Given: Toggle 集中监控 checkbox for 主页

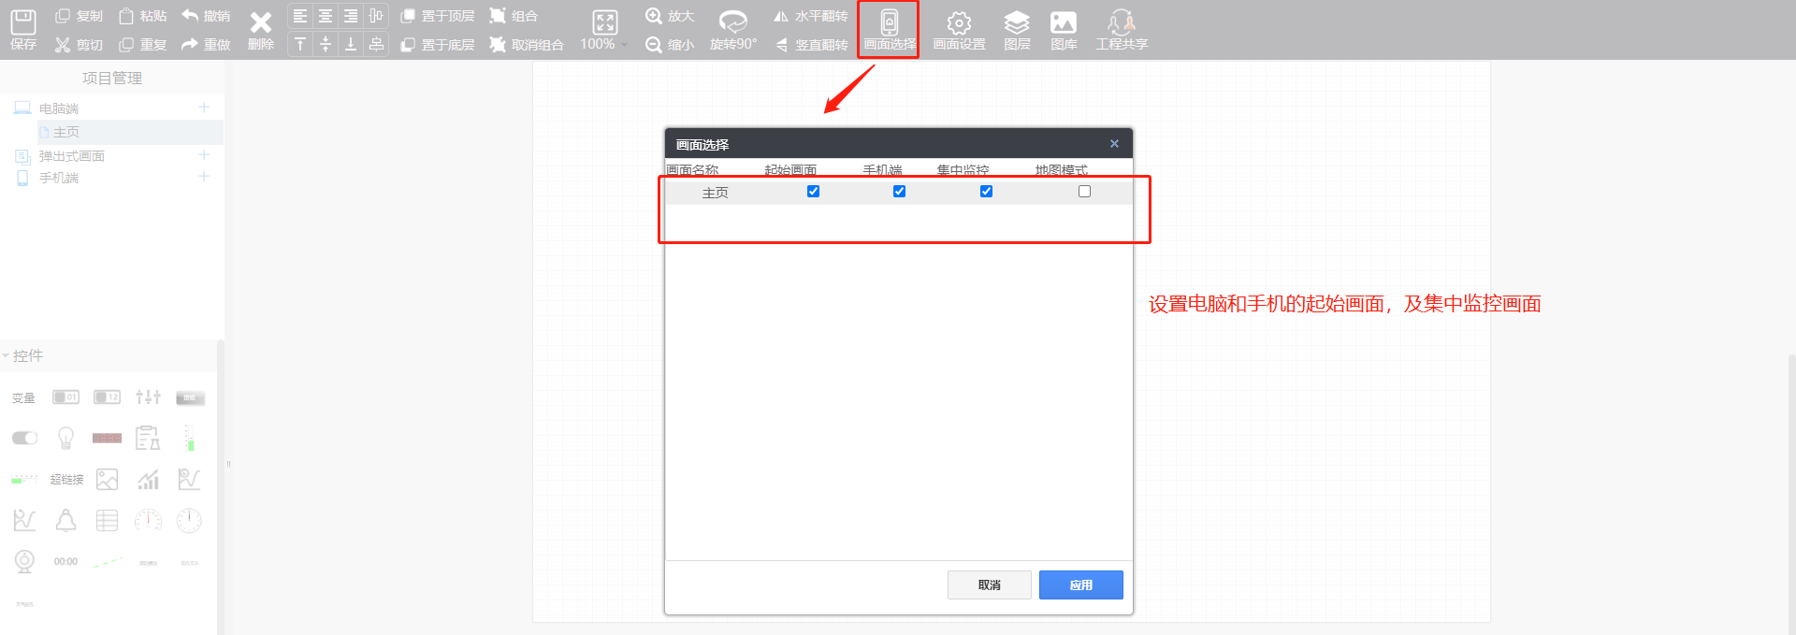Looking at the screenshot, I should point(986,192).
